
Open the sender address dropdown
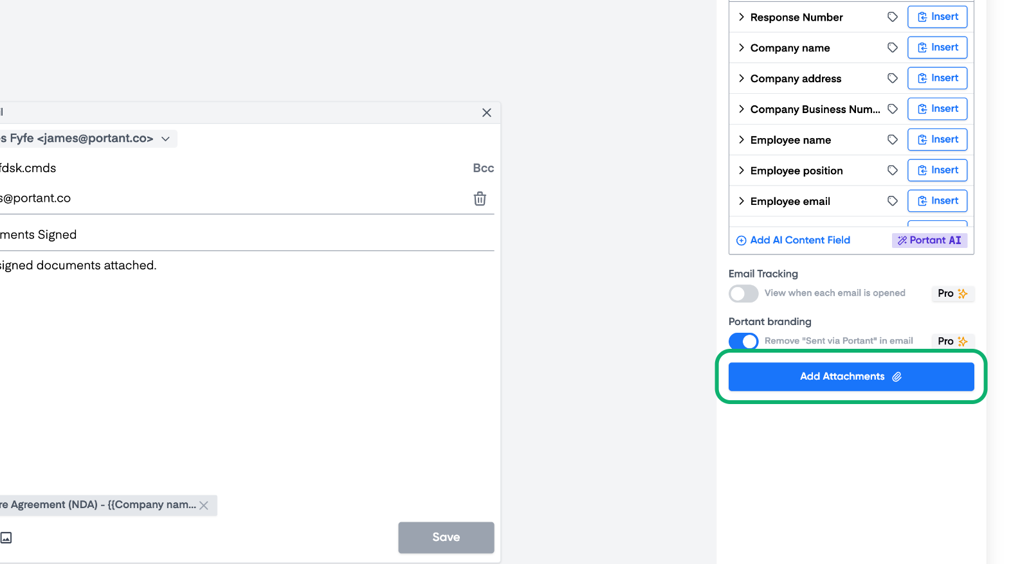click(x=165, y=139)
